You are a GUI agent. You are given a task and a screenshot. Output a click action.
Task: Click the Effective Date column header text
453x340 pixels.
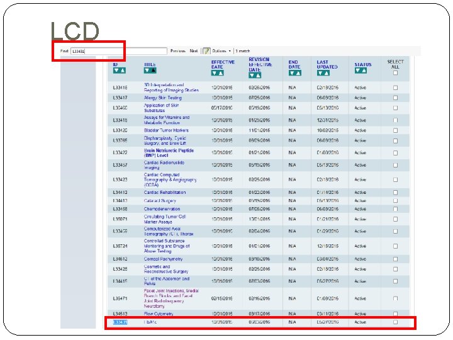coord(223,64)
